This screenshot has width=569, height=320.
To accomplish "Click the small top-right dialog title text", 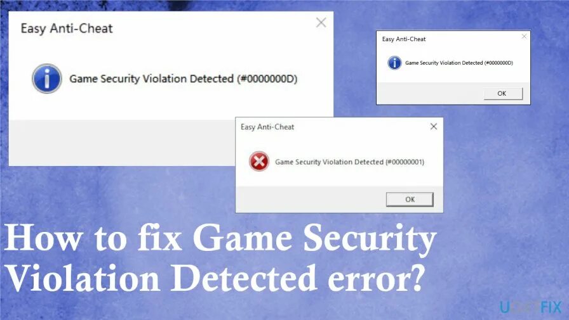I will (404, 39).
